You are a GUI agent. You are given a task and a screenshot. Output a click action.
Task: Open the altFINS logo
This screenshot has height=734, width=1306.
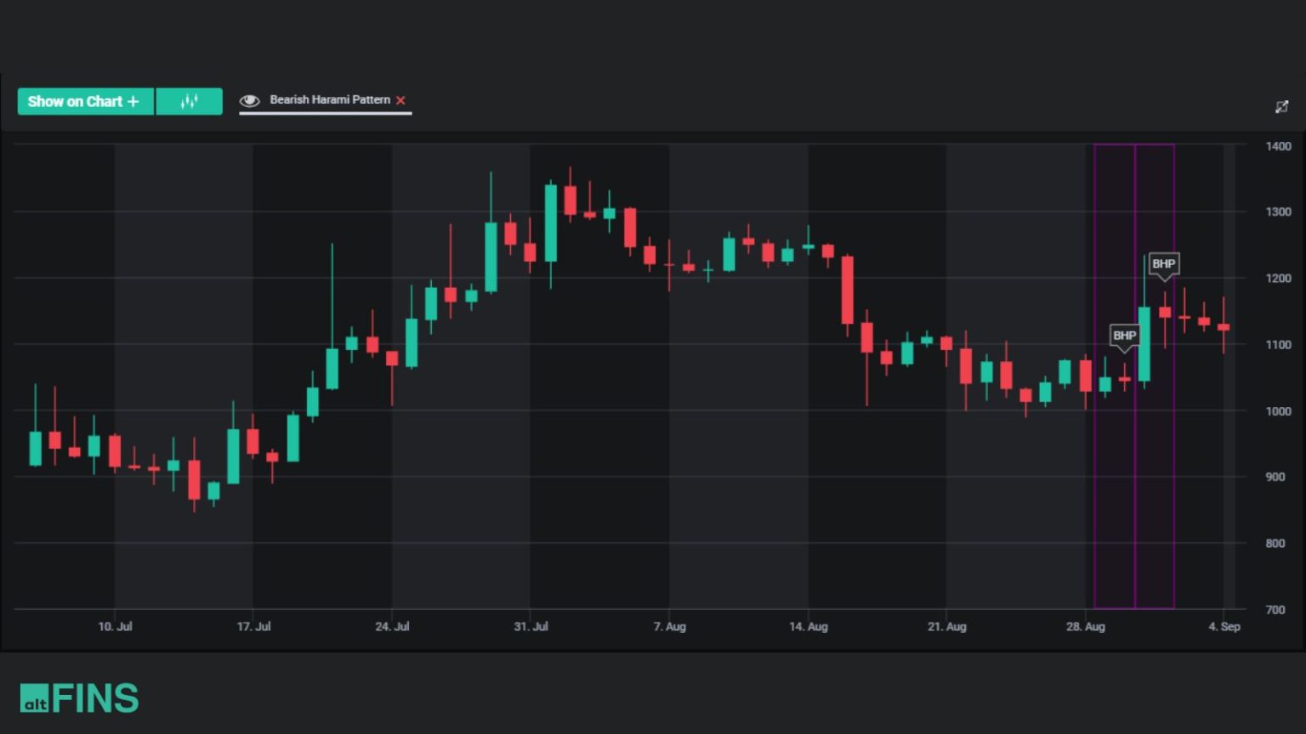(x=79, y=698)
